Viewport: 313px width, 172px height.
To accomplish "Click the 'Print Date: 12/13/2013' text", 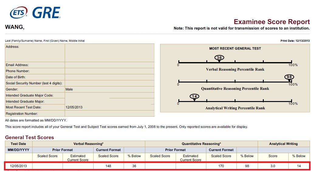I will pyautogui.click(x=295, y=40).
